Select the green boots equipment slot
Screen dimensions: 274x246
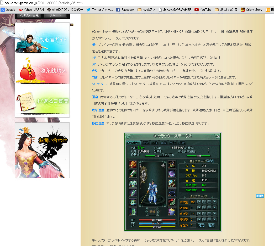(133, 212)
